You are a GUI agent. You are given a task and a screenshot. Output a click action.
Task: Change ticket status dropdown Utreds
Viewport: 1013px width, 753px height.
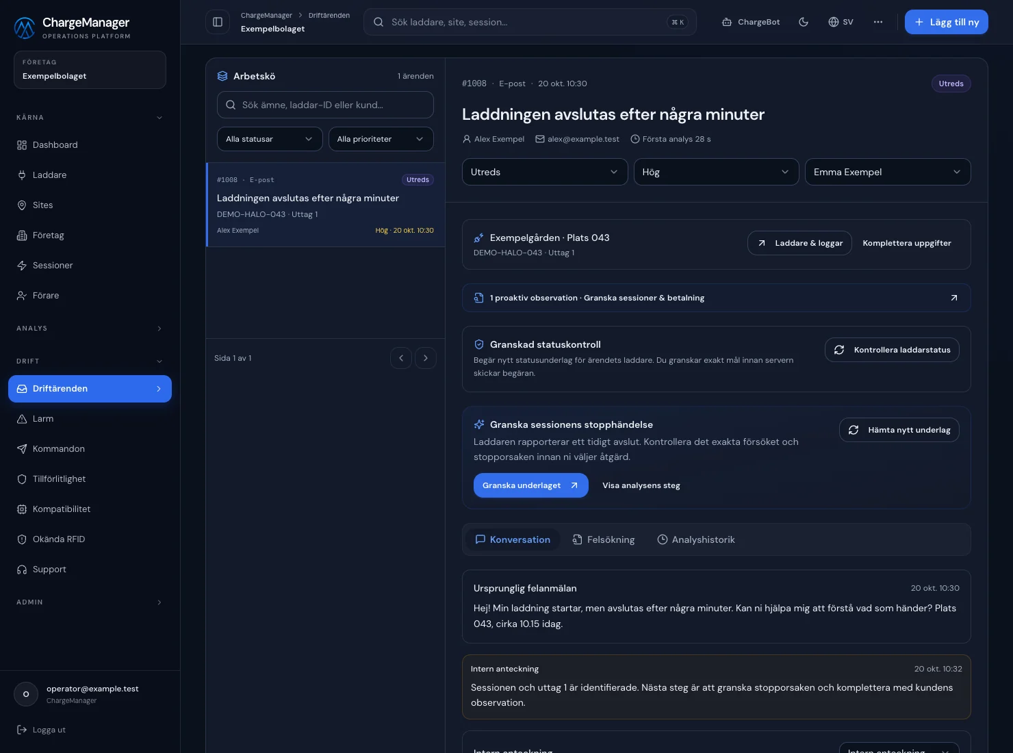coord(545,172)
